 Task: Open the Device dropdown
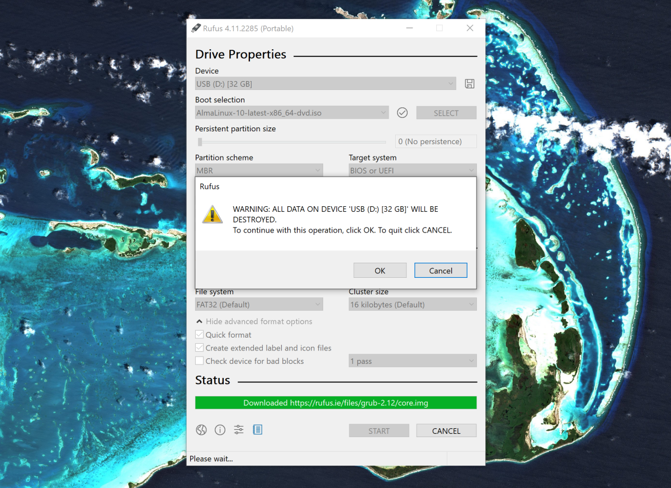click(325, 84)
